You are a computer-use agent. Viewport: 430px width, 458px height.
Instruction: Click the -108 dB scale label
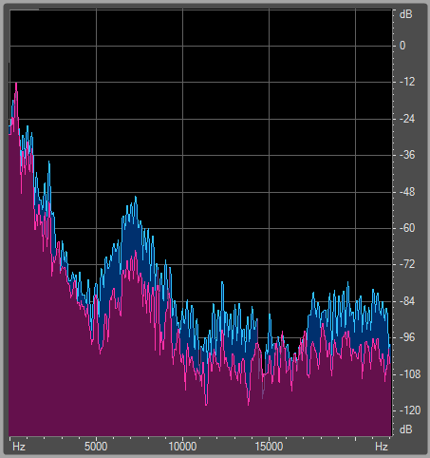coord(410,374)
